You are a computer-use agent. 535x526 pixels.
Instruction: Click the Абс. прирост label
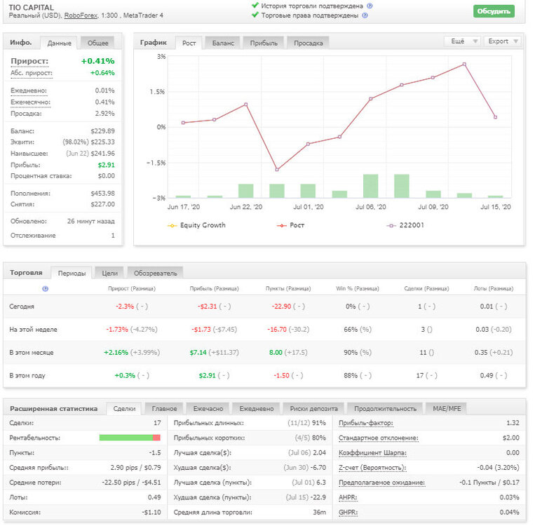point(32,73)
